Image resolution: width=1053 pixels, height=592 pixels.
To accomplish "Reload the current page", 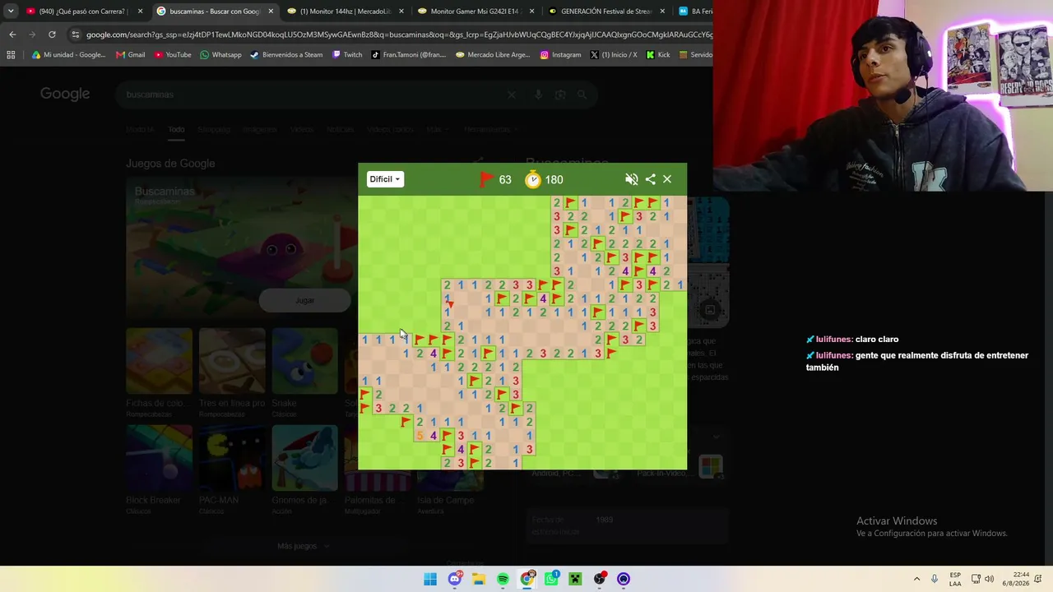I will (x=52, y=35).
